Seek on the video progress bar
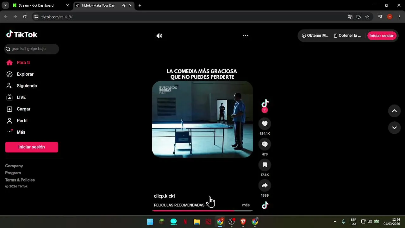The image size is (405, 228). 202,210
